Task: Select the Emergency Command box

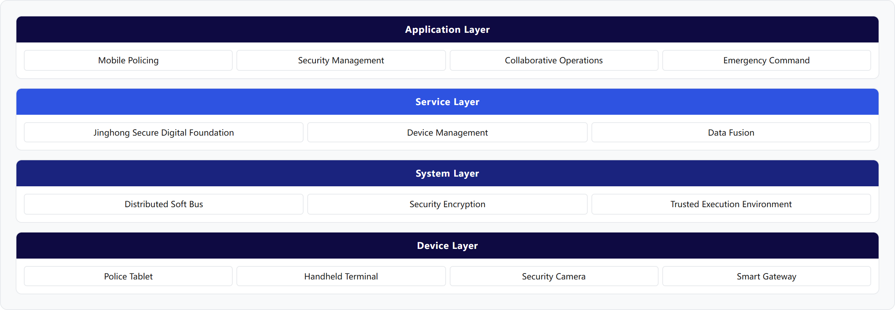Action: pos(767,60)
